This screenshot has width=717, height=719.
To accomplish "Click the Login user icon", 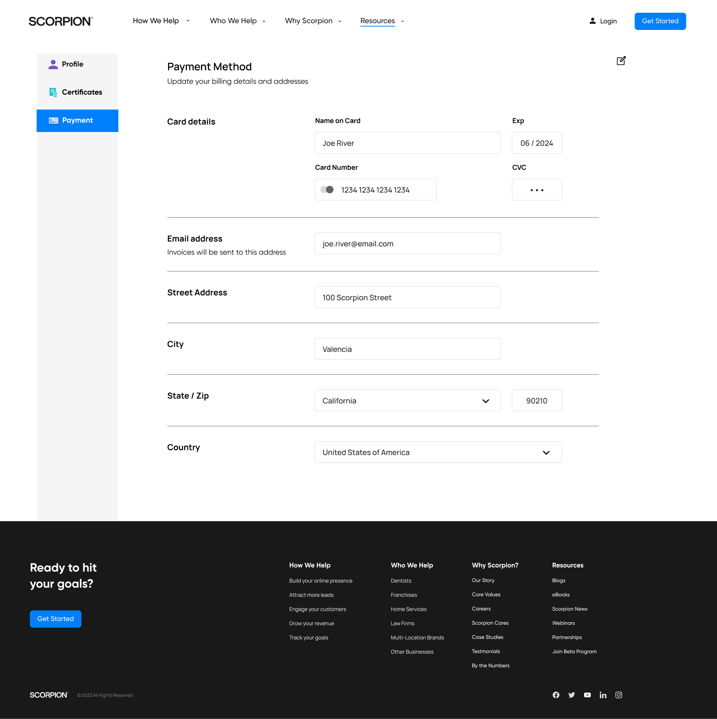I will [593, 21].
